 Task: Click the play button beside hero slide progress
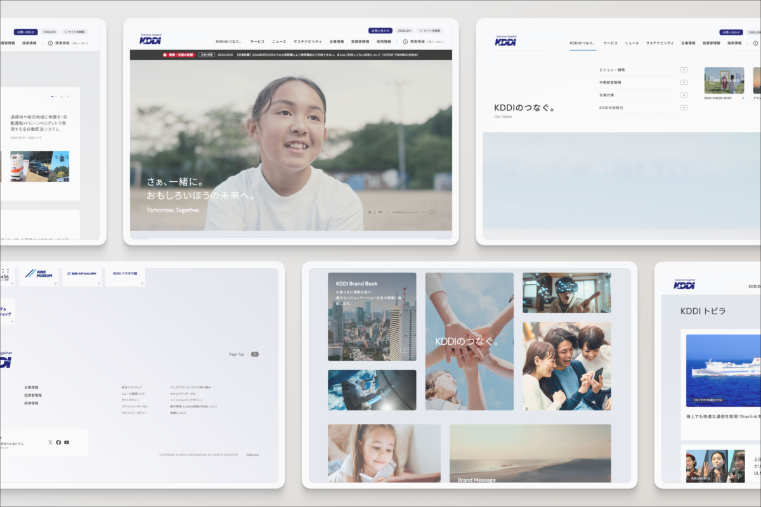tap(432, 212)
